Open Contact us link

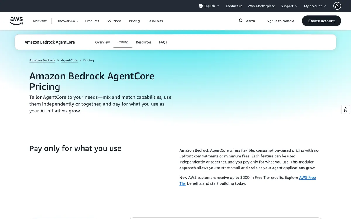[234, 6]
